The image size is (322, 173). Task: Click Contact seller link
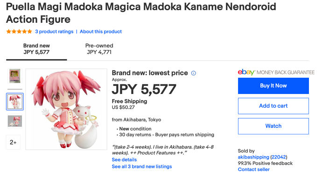253,170
